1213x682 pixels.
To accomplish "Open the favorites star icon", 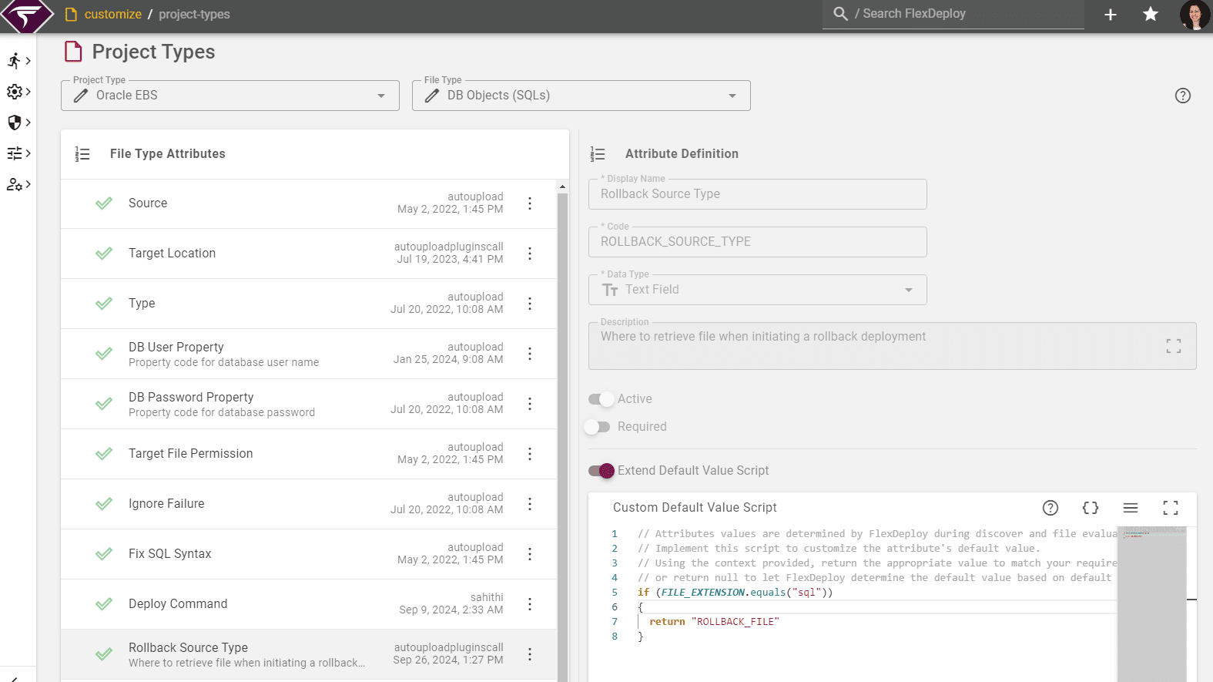I will click(x=1151, y=14).
